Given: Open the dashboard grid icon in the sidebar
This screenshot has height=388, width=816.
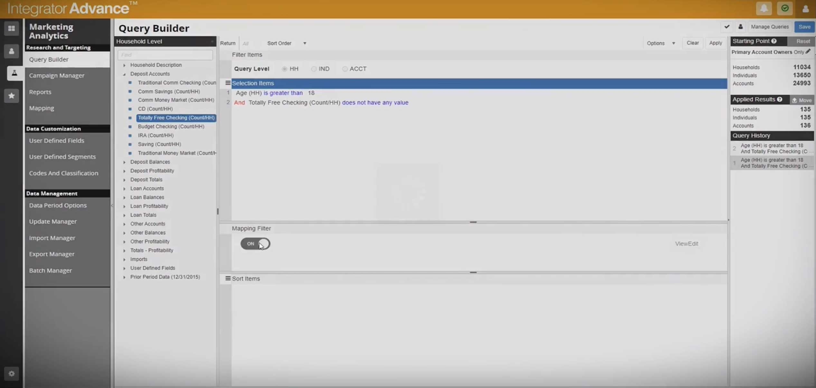Looking at the screenshot, I should point(12,29).
